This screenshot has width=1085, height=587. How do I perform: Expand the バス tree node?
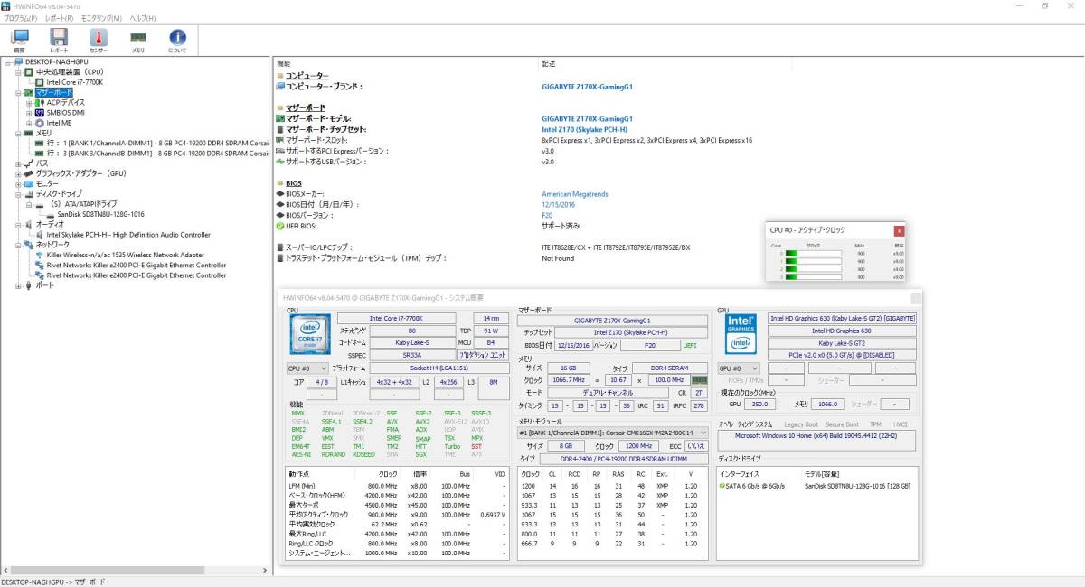pos(18,163)
